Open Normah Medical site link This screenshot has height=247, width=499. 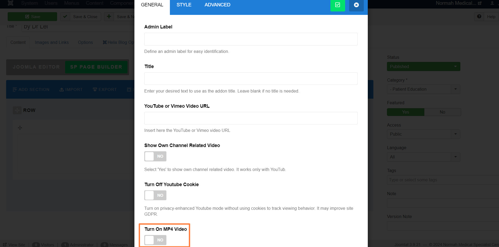tap(458, 3)
